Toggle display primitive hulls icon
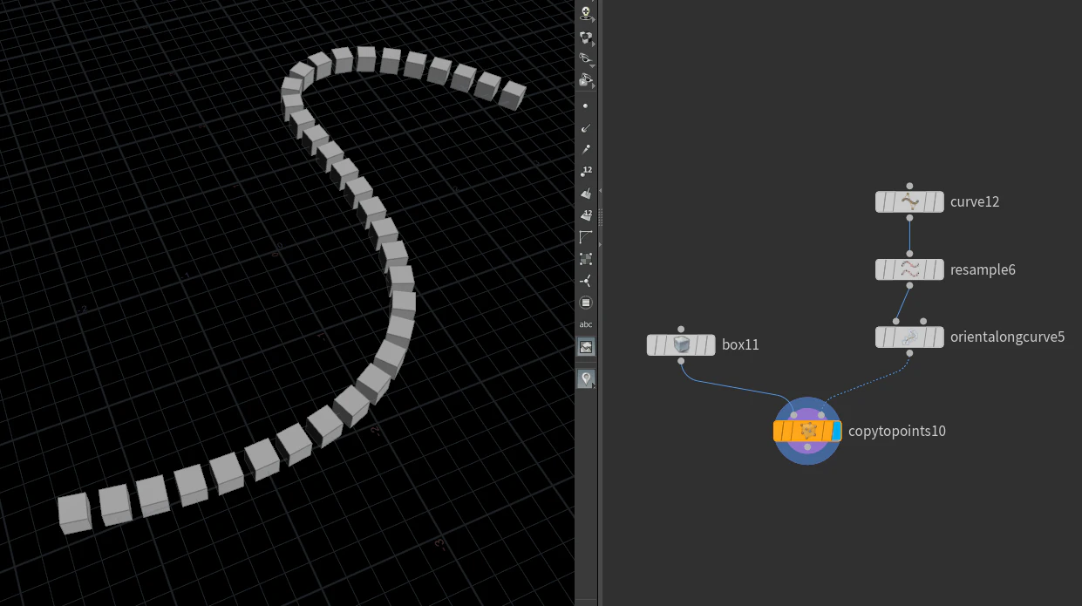Viewport: 1082px width, 606px height. (x=586, y=237)
